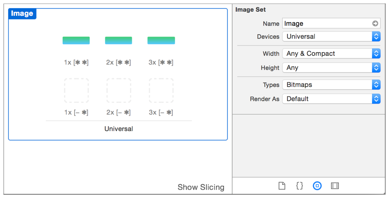389x198 pixels.
Task: Select the Image asset tab label
Action: 22,13
